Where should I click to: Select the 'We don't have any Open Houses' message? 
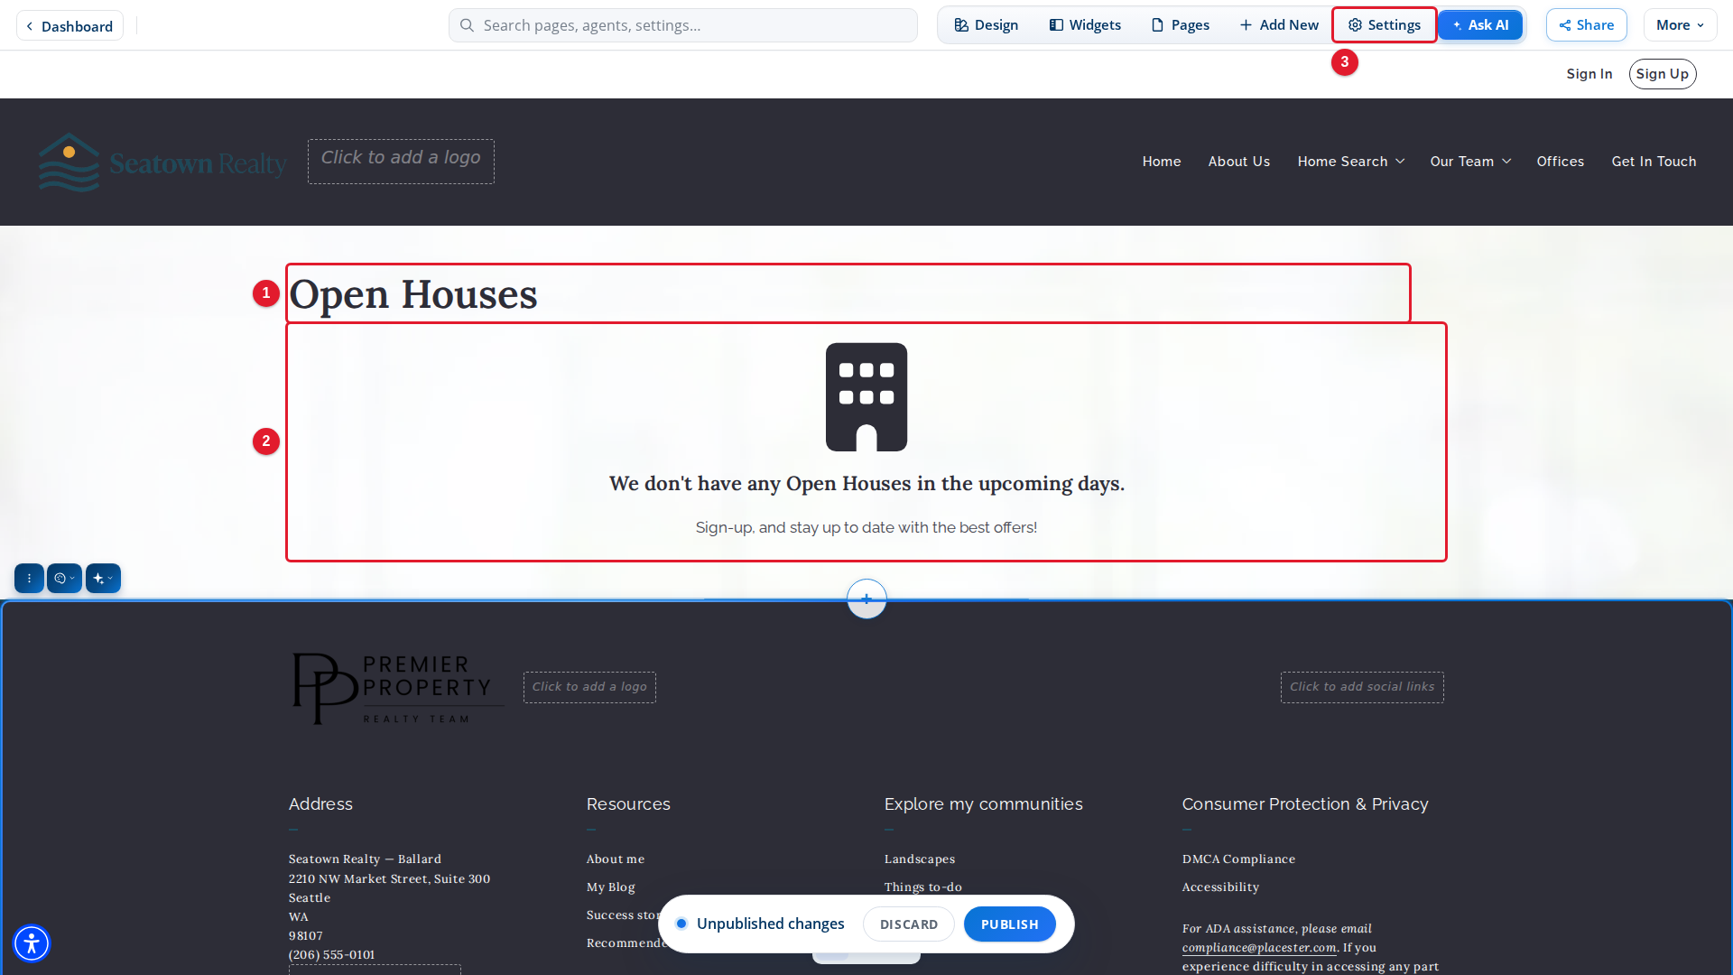tap(866, 484)
